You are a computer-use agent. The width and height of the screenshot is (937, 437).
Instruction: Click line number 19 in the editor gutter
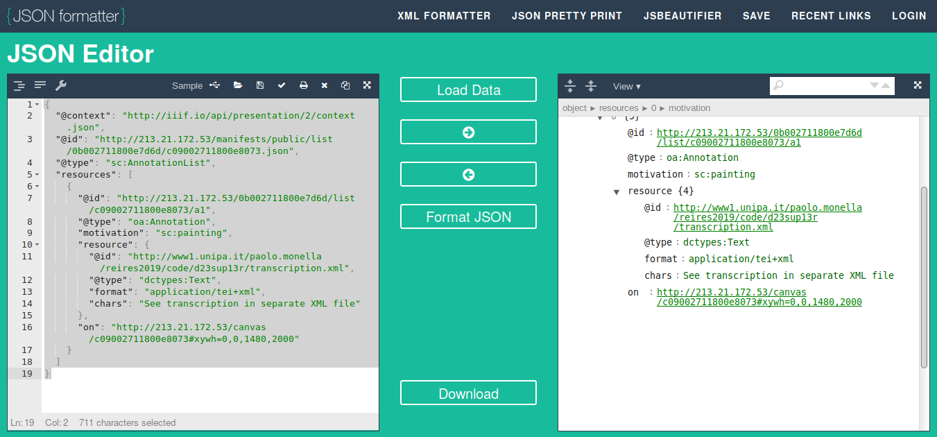point(26,373)
